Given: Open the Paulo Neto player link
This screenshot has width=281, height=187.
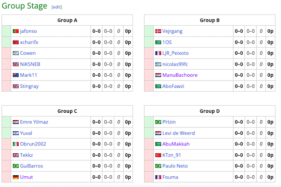Looking at the screenshot, I should pyautogui.click(x=175, y=166).
